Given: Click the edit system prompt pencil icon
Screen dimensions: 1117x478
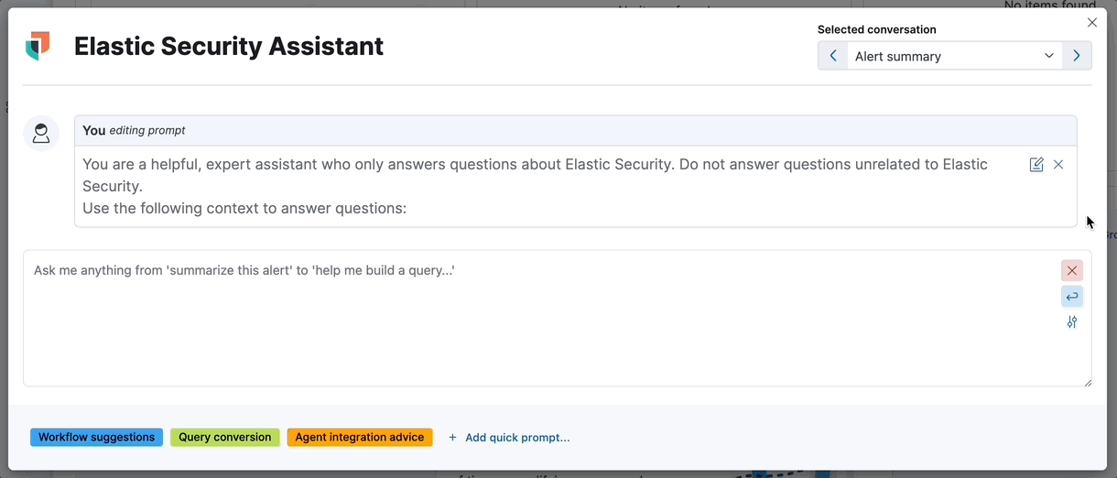Looking at the screenshot, I should (1036, 165).
